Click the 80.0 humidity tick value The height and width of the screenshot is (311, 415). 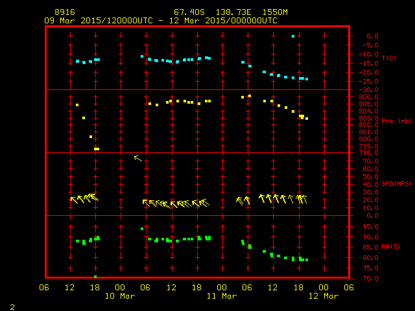click(x=370, y=258)
